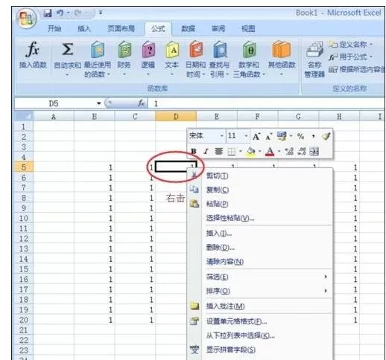Apply comma style in mini toolbar
The width and height of the screenshot is (386, 360).
pyautogui.click(x=314, y=136)
